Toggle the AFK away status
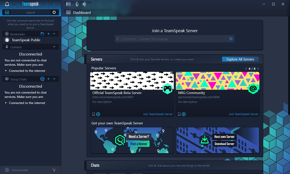Image resolution: width=290 pixels, height=174 pixels. (x=69, y=4)
